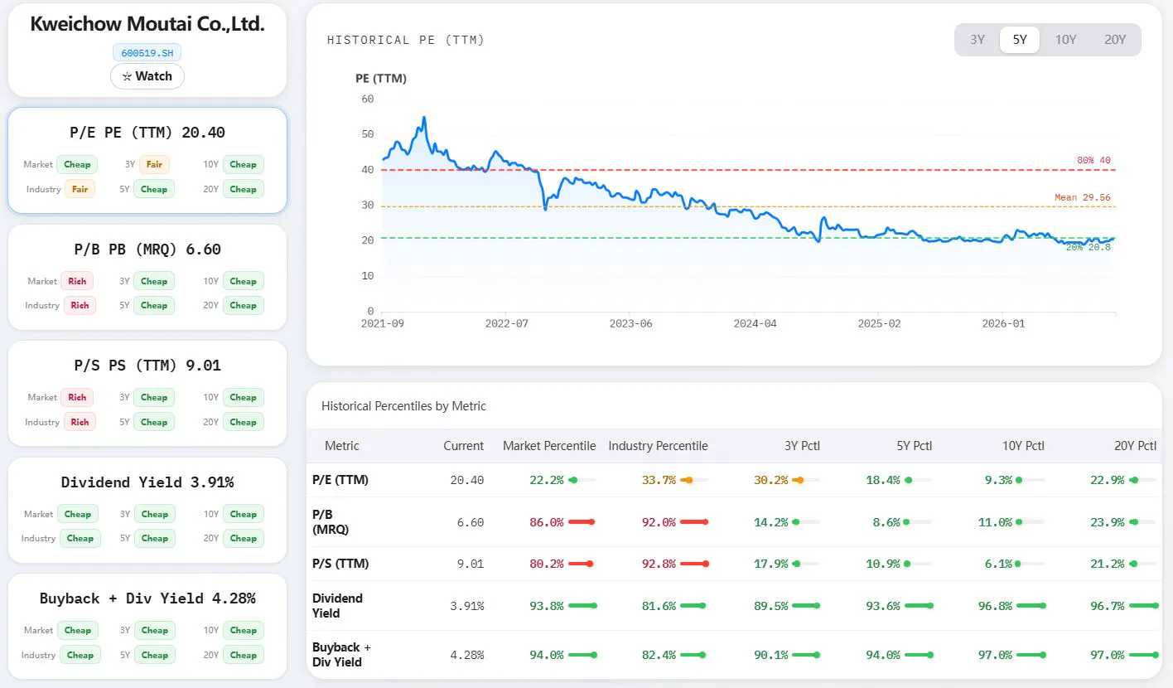
Task: Click the '80% 40' threshold label on the chart
Action: coord(1094,160)
